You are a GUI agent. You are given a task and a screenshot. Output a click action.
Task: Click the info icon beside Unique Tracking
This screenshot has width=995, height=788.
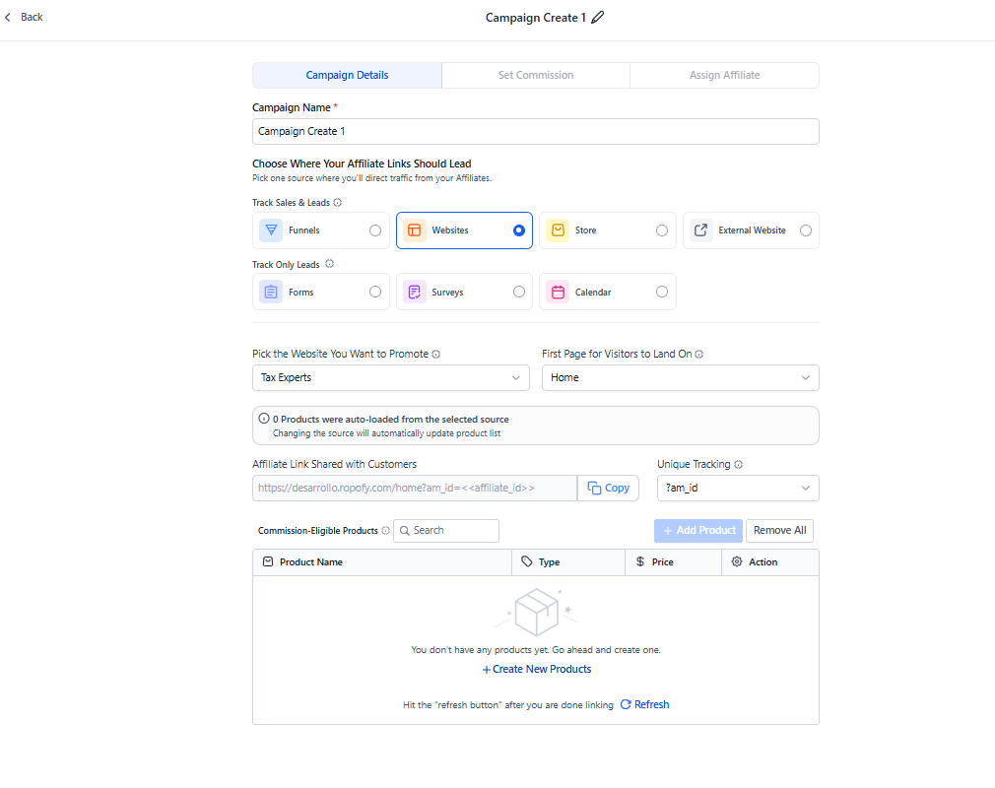pos(739,465)
